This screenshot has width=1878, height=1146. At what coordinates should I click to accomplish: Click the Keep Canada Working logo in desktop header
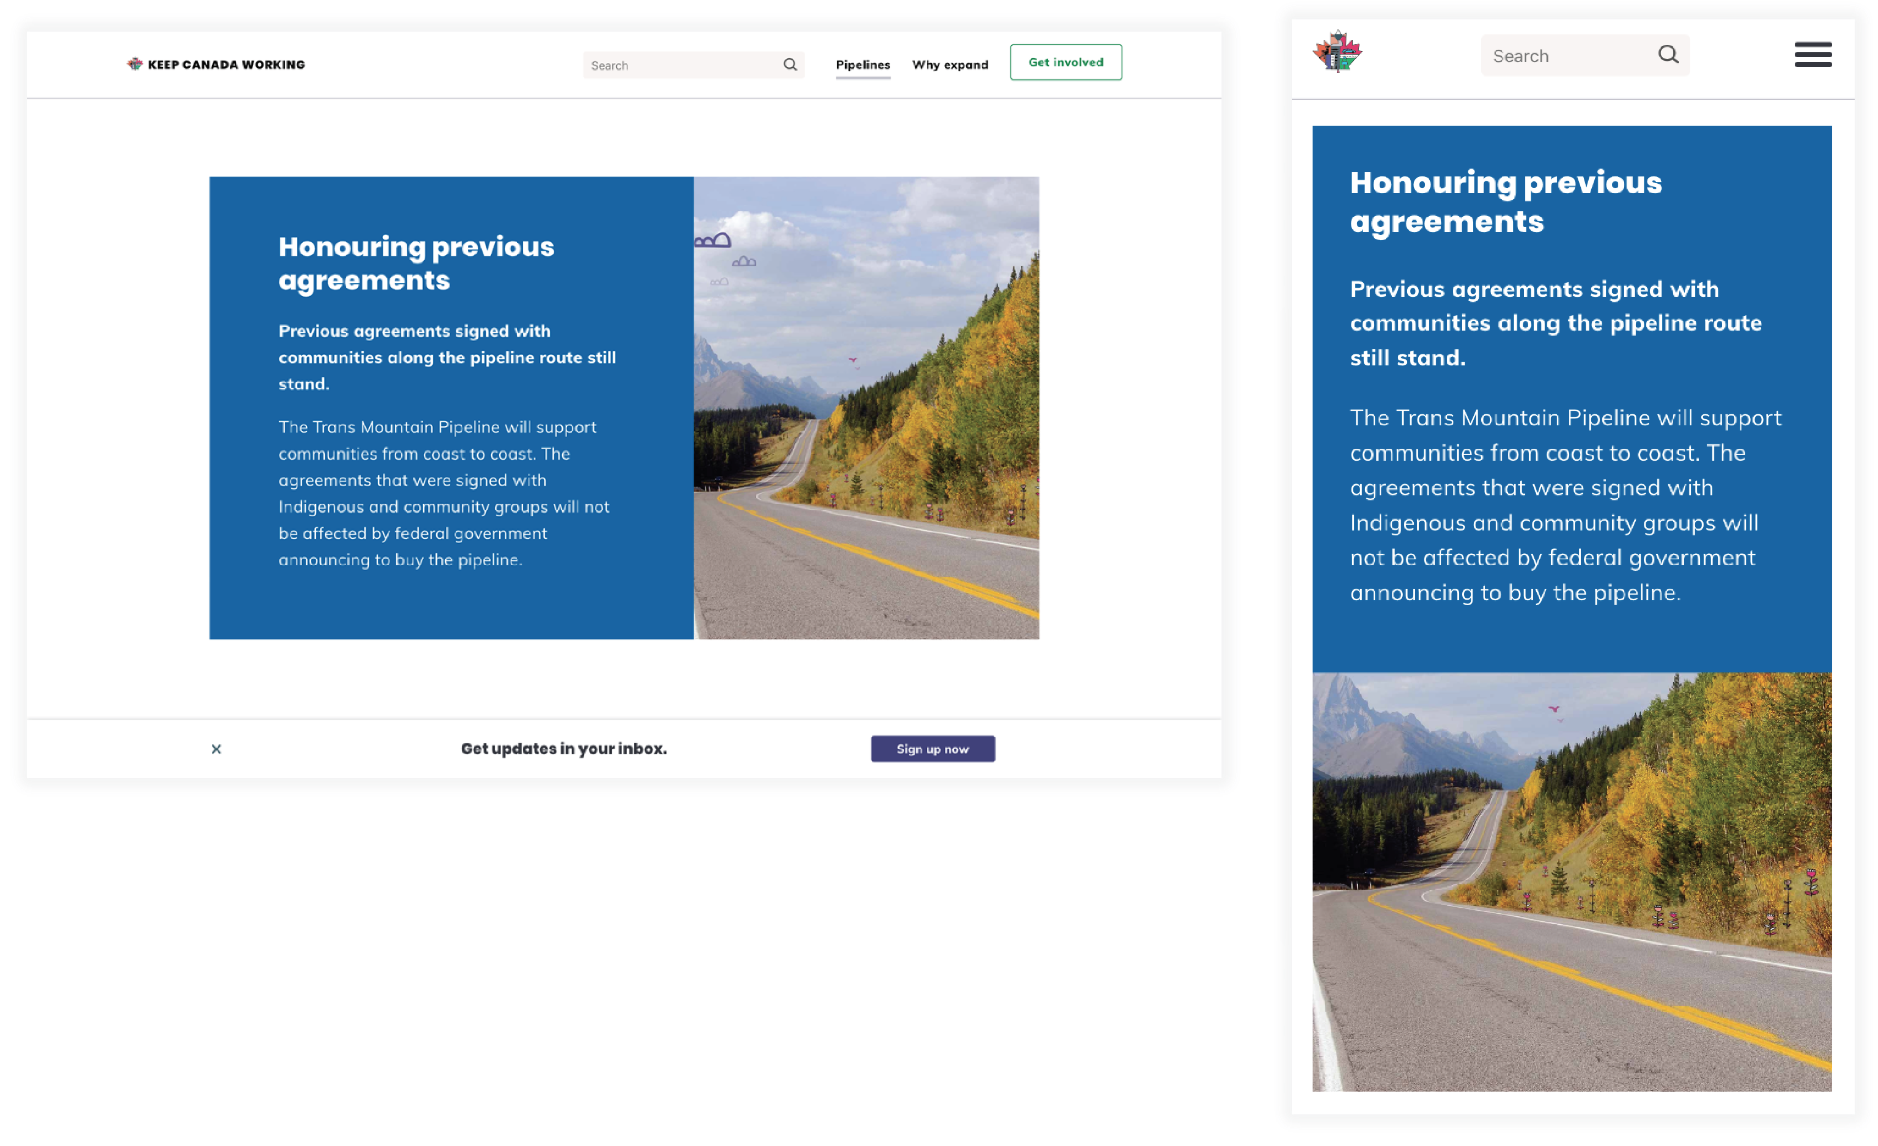point(216,65)
